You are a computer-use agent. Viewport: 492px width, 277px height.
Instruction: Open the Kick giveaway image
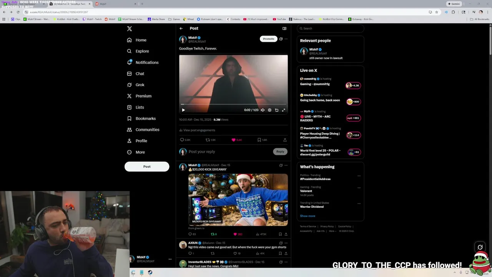(238, 200)
